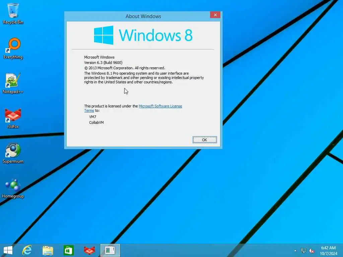Open the Microsoft Software License link
The height and width of the screenshot is (257, 343).
coord(160,106)
